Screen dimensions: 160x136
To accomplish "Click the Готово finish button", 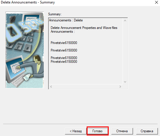I will click(x=97, y=131).
